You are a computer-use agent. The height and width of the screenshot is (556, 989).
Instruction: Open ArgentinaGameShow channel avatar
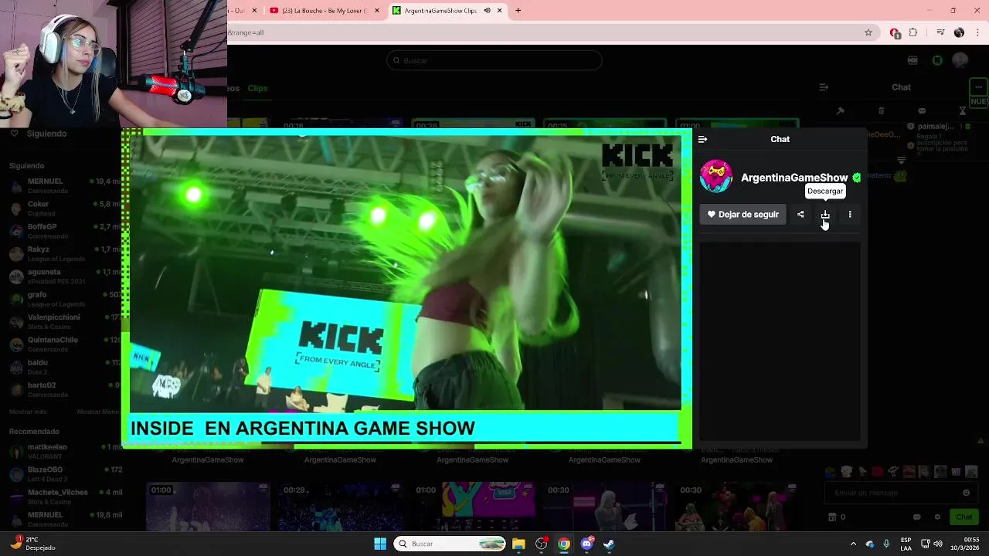716,177
